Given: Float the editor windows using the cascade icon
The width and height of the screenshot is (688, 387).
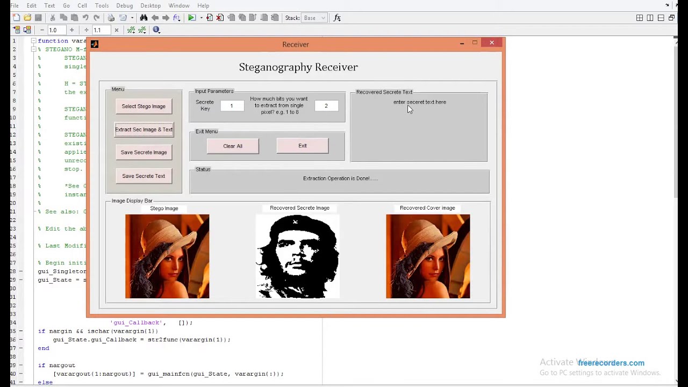Looking at the screenshot, I should 672,18.
